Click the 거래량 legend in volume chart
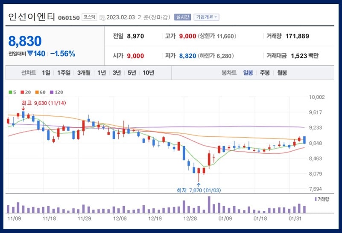This screenshot has height=233, width=342. 322,199
